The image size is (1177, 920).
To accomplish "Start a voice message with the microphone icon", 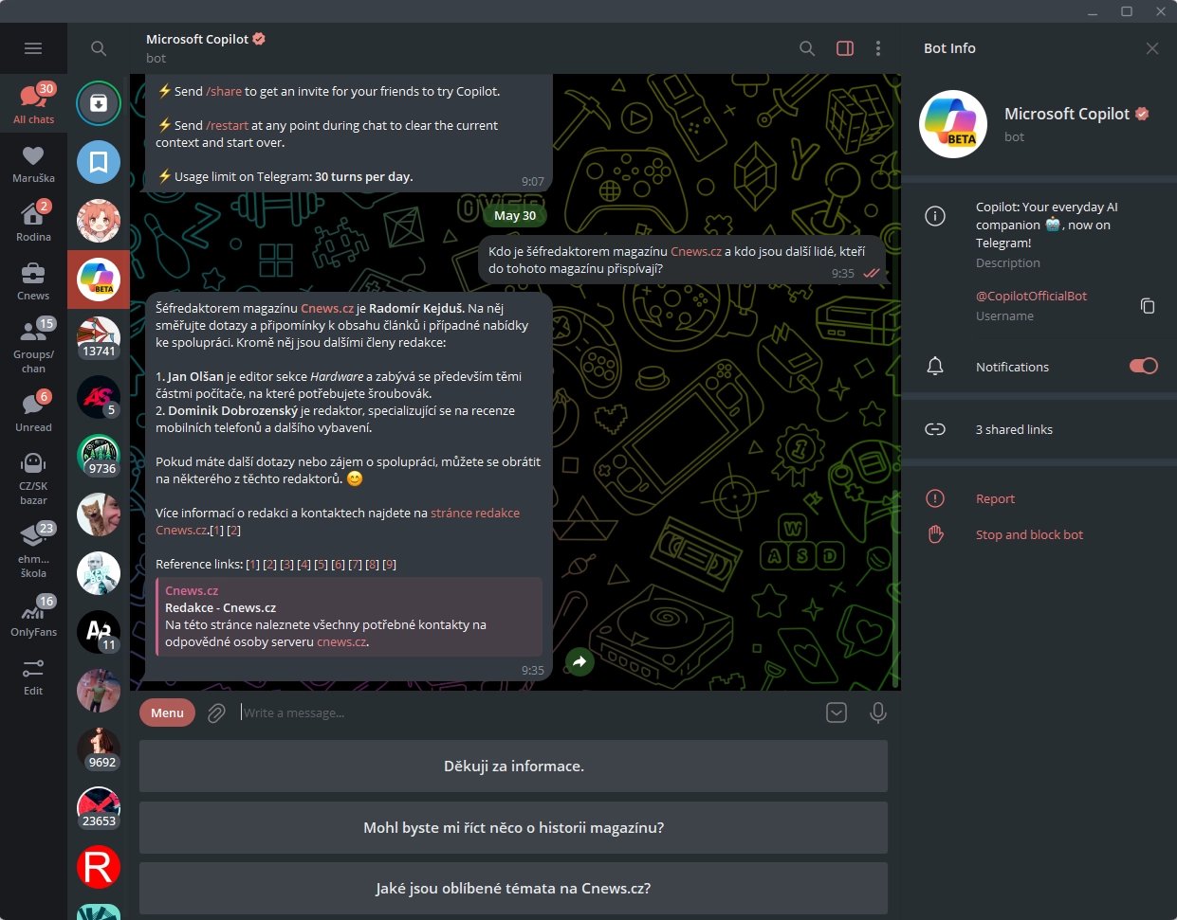I will [x=877, y=713].
